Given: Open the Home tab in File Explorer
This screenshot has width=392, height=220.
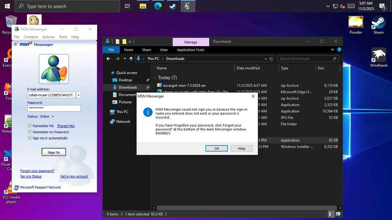Looking at the screenshot, I should (x=129, y=50).
